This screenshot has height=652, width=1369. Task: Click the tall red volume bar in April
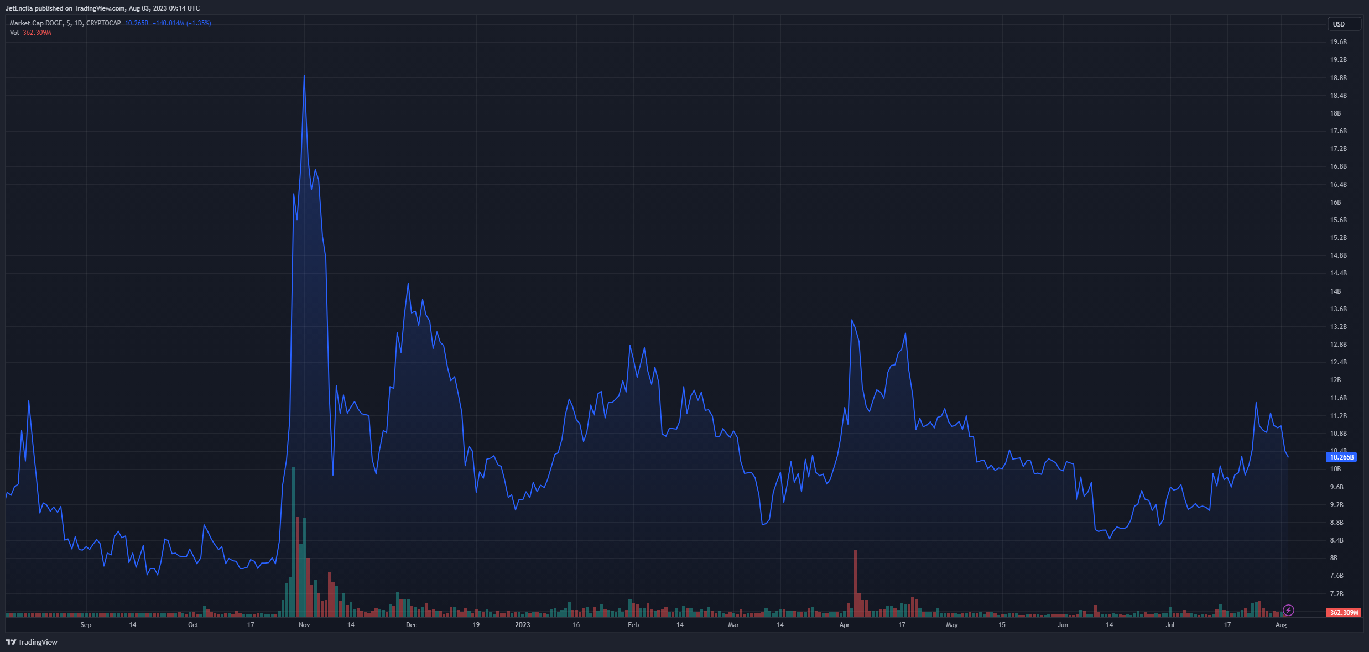click(x=855, y=583)
